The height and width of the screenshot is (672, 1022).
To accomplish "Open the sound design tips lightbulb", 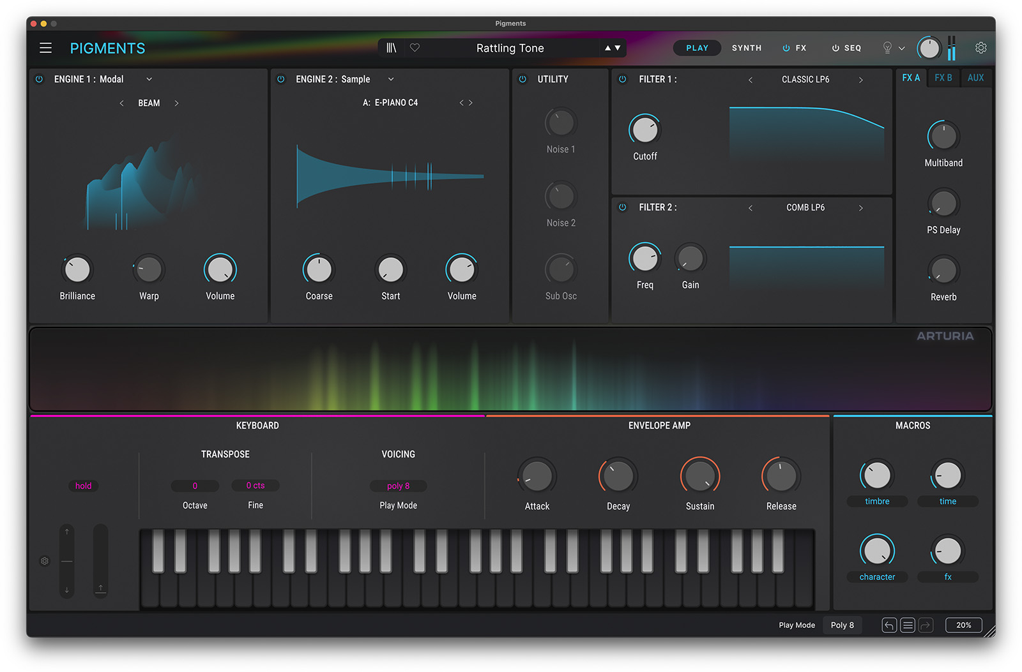I will click(887, 48).
